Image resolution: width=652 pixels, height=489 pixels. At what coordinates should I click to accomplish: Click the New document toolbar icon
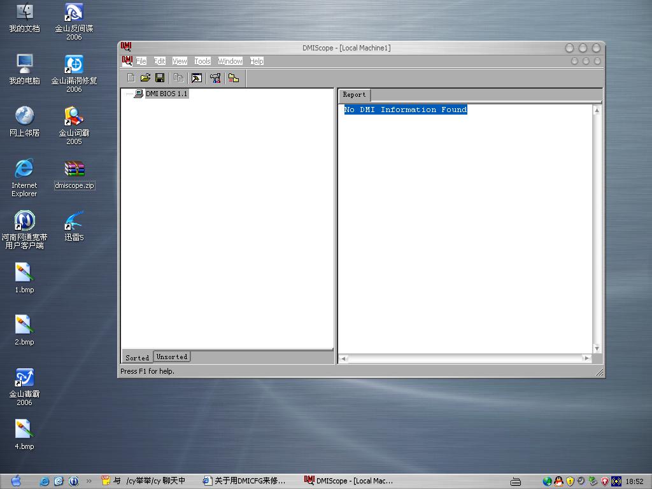click(x=131, y=78)
